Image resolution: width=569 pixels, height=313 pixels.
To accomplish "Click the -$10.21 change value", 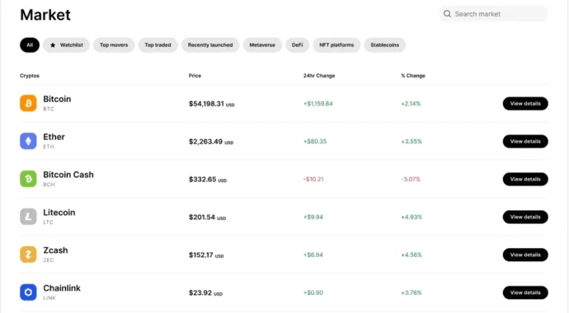I will tap(313, 180).
